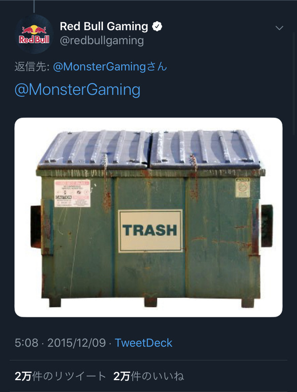Open the dumpster image attachment
The image size is (297, 392).
pyautogui.click(x=148, y=217)
